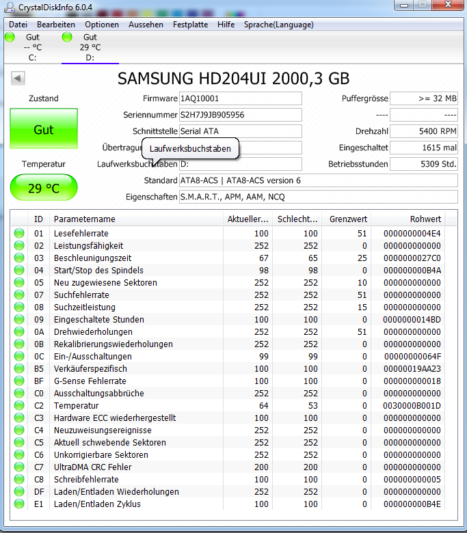Click the CrystalDiskInfo title bar app icon
Image resolution: width=467 pixels, height=533 pixels.
click(10, 7)
